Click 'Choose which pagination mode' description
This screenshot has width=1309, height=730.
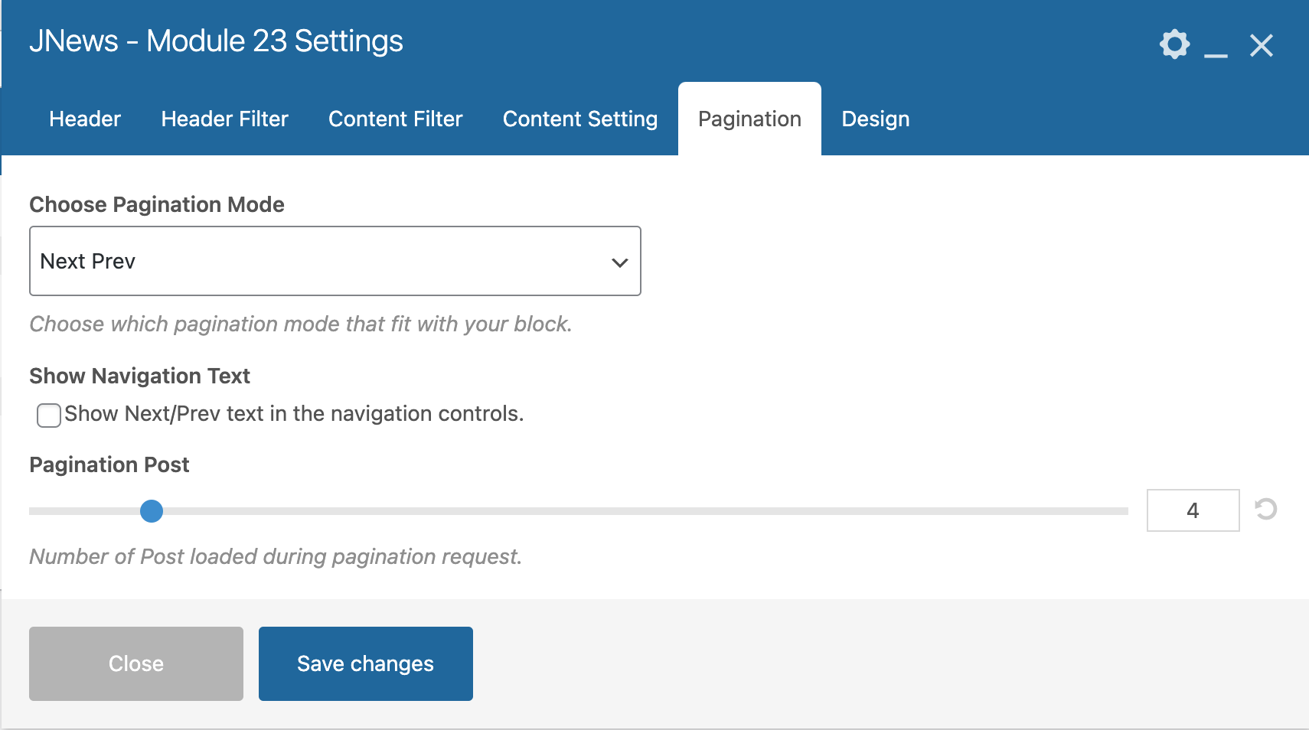301,324
